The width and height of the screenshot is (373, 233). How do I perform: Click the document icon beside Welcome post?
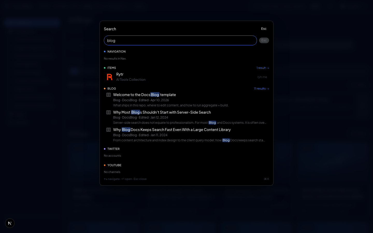(x=109, y=95)
